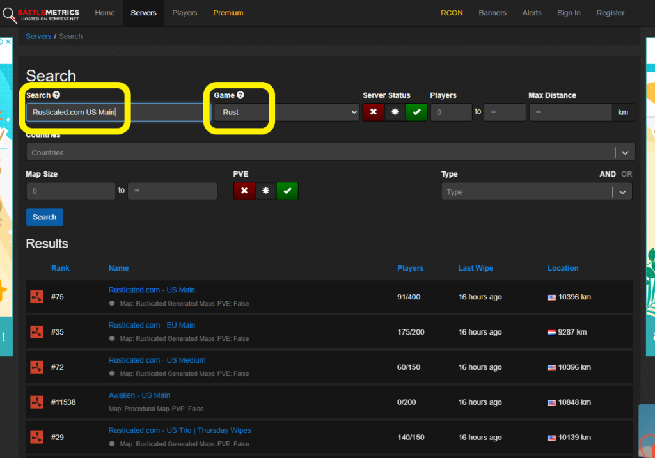Click the Rust icon beside rank #29

pos(36,438)
